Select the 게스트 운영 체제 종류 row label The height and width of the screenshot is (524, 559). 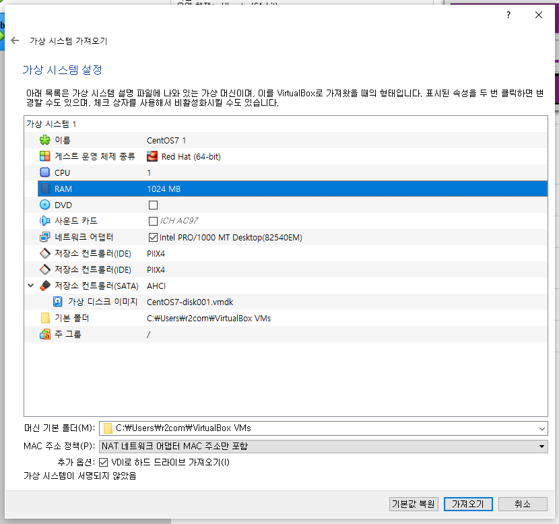tap(95, 156)
